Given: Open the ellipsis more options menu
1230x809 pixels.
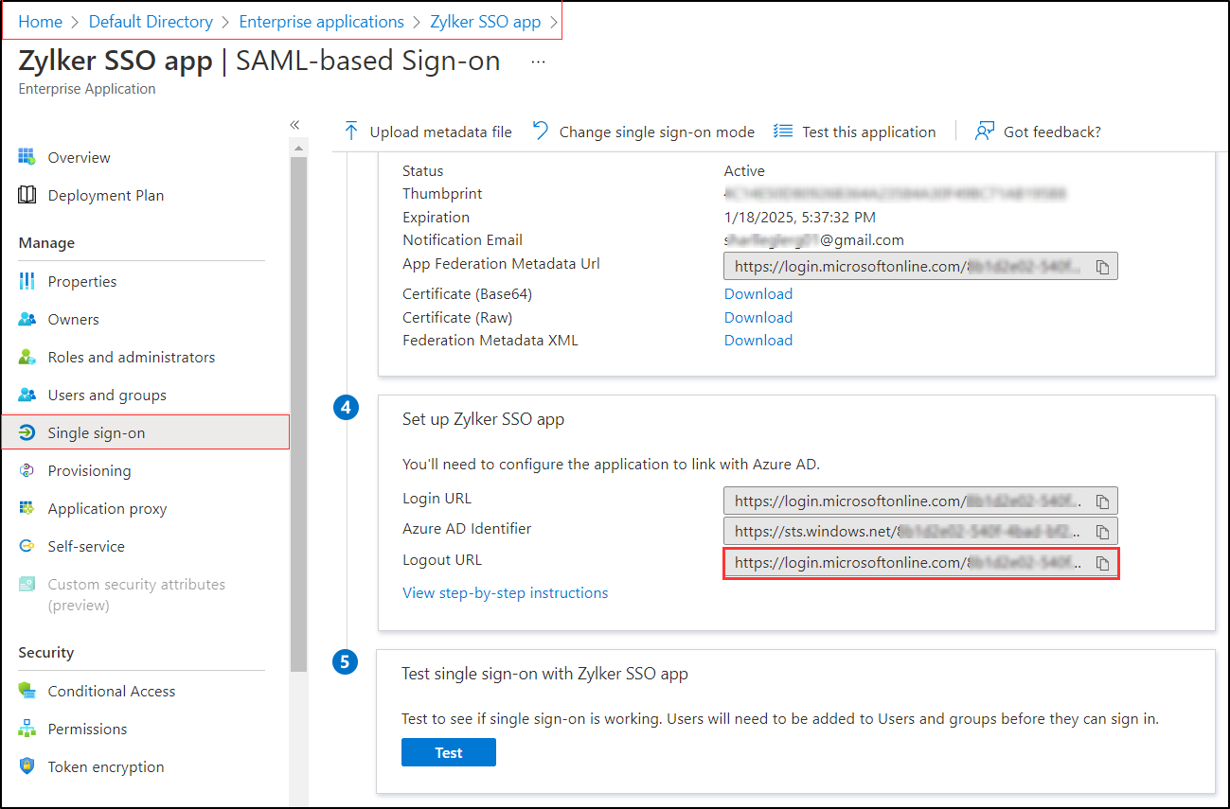Looking at the screenshot, I should pyautogui.click(x=538, y=61).
